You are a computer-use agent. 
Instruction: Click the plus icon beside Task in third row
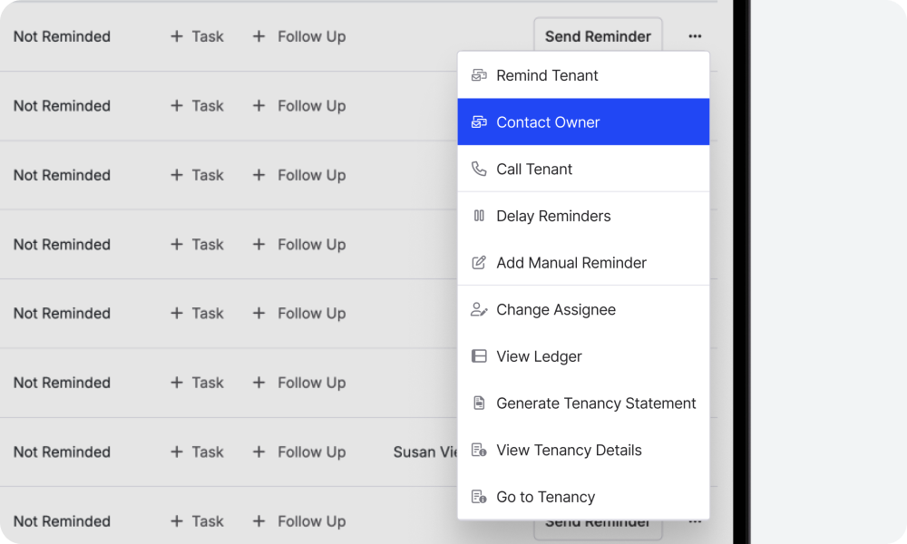point(177,175)
